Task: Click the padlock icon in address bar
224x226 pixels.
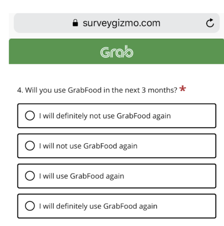Action: pyautogui.click(x=75, y=23)
